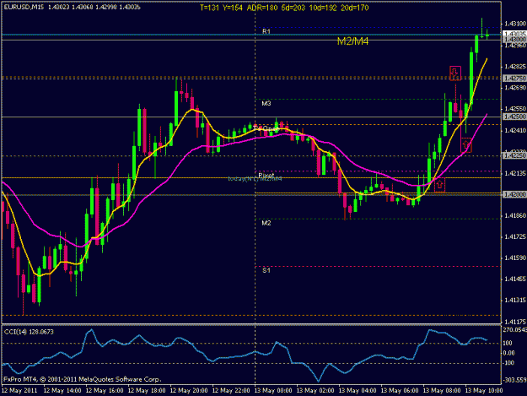The width and height of the screenshot is (527, 396).
Task: Click the 1.41860 price scale value
Action: point(515,215)
